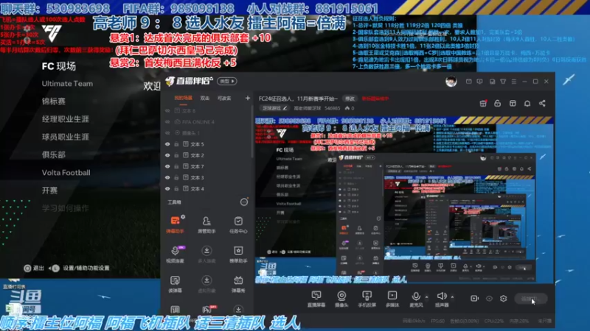Click the padlock icon in header

(x=497, y=103)
